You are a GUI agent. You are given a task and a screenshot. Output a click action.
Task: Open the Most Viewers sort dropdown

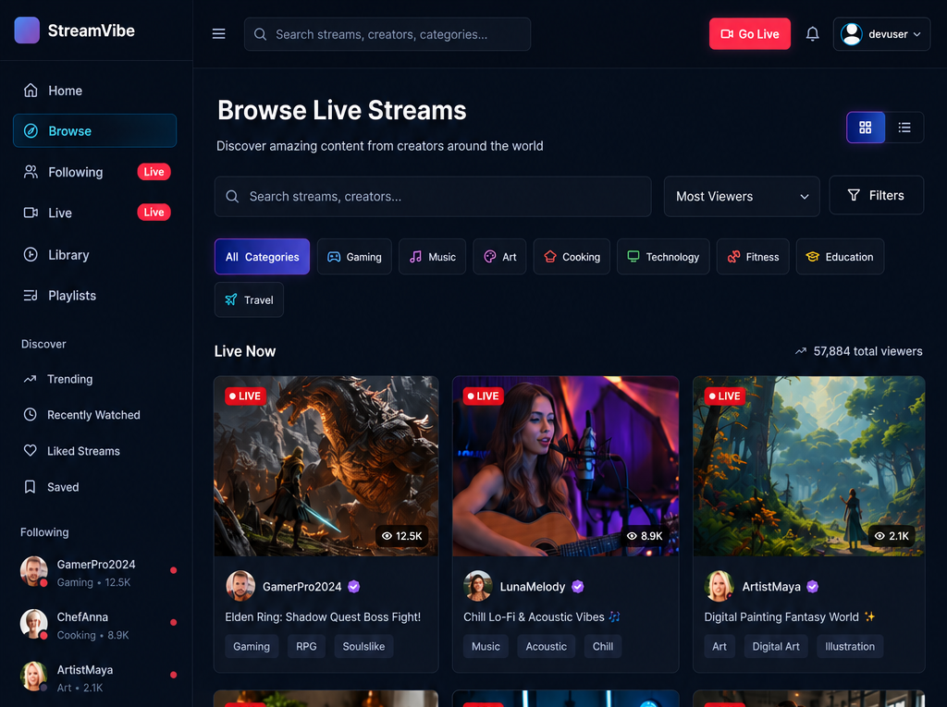tap(742, 196)
